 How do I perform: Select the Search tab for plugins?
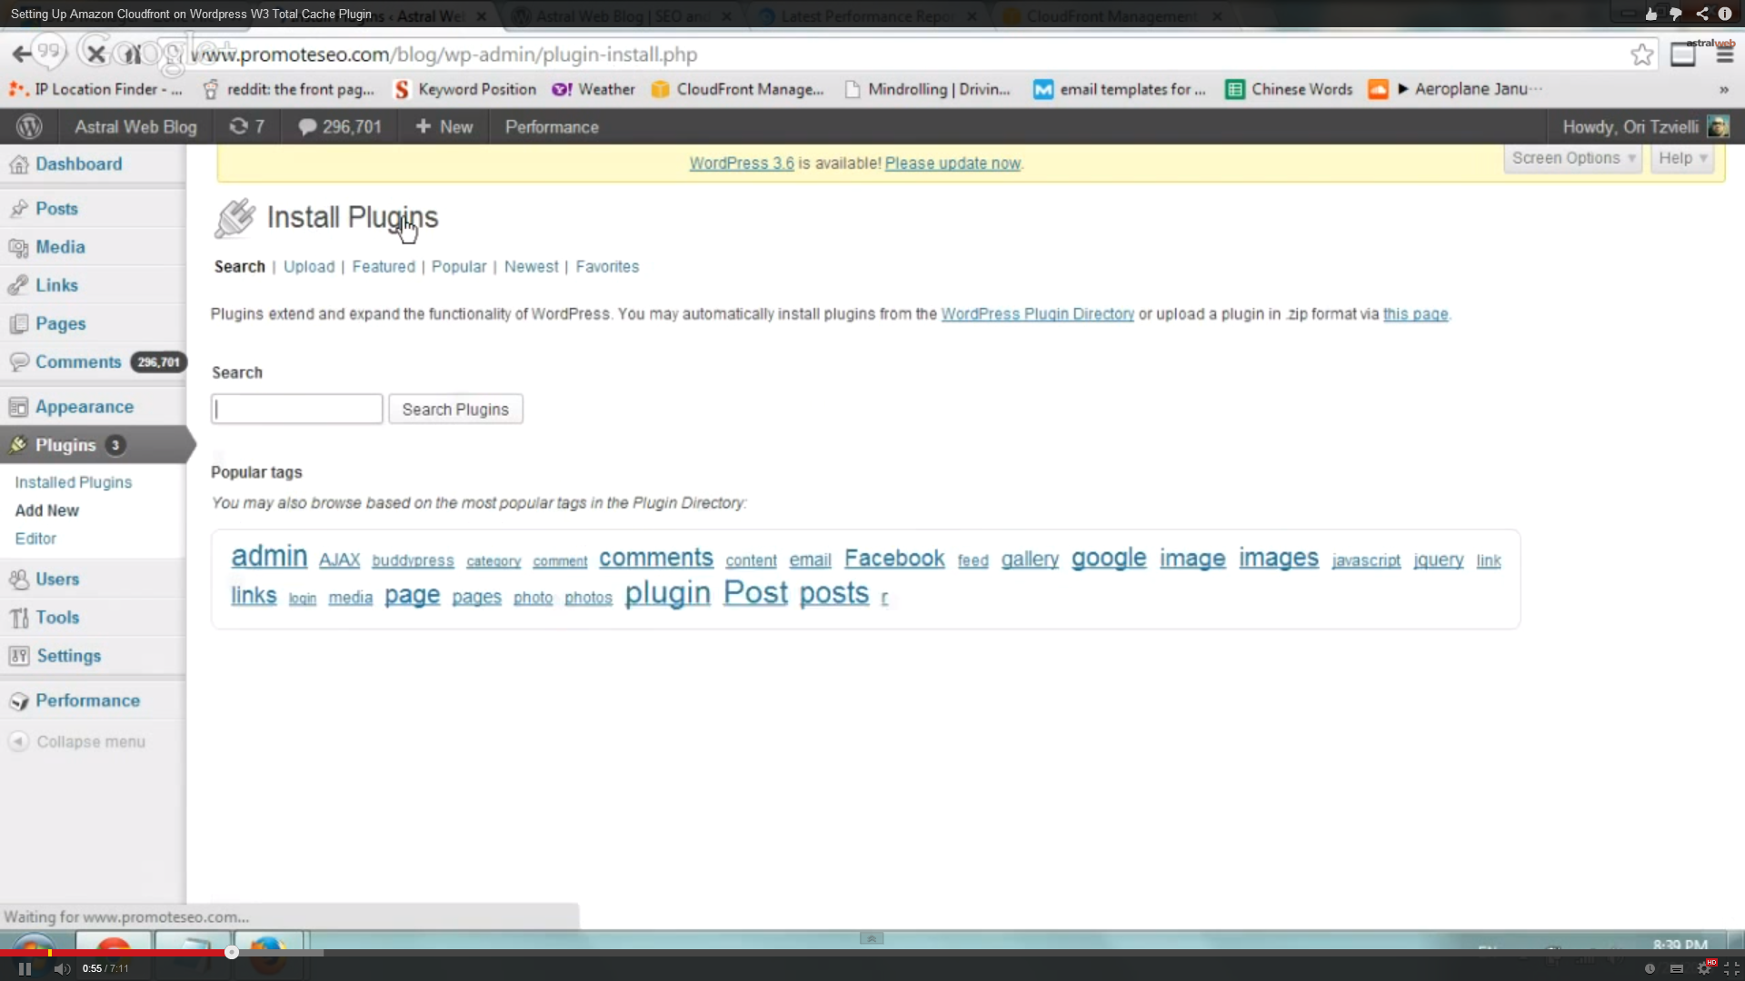pyautogui.click(x=238, y=266)
